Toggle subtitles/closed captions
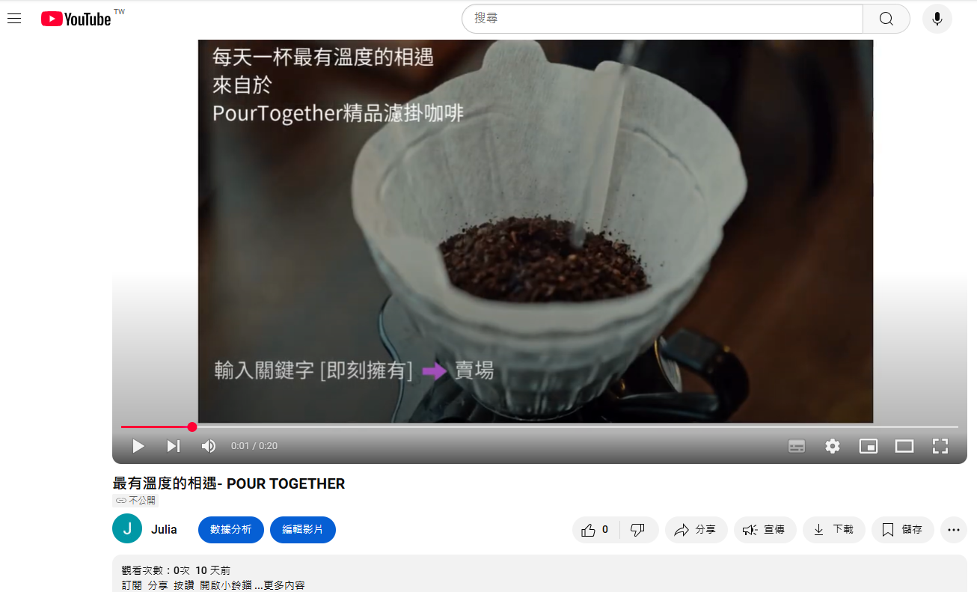Image resolution: width=977 pixels, height=592 pixels. 797,446
